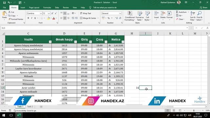Open Sort & Filter menu

(193, 16)
